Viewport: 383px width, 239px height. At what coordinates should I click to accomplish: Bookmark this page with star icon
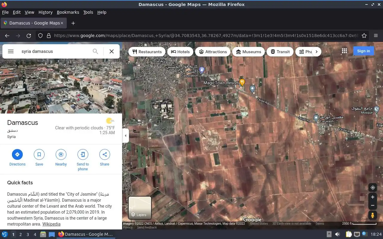364,36
